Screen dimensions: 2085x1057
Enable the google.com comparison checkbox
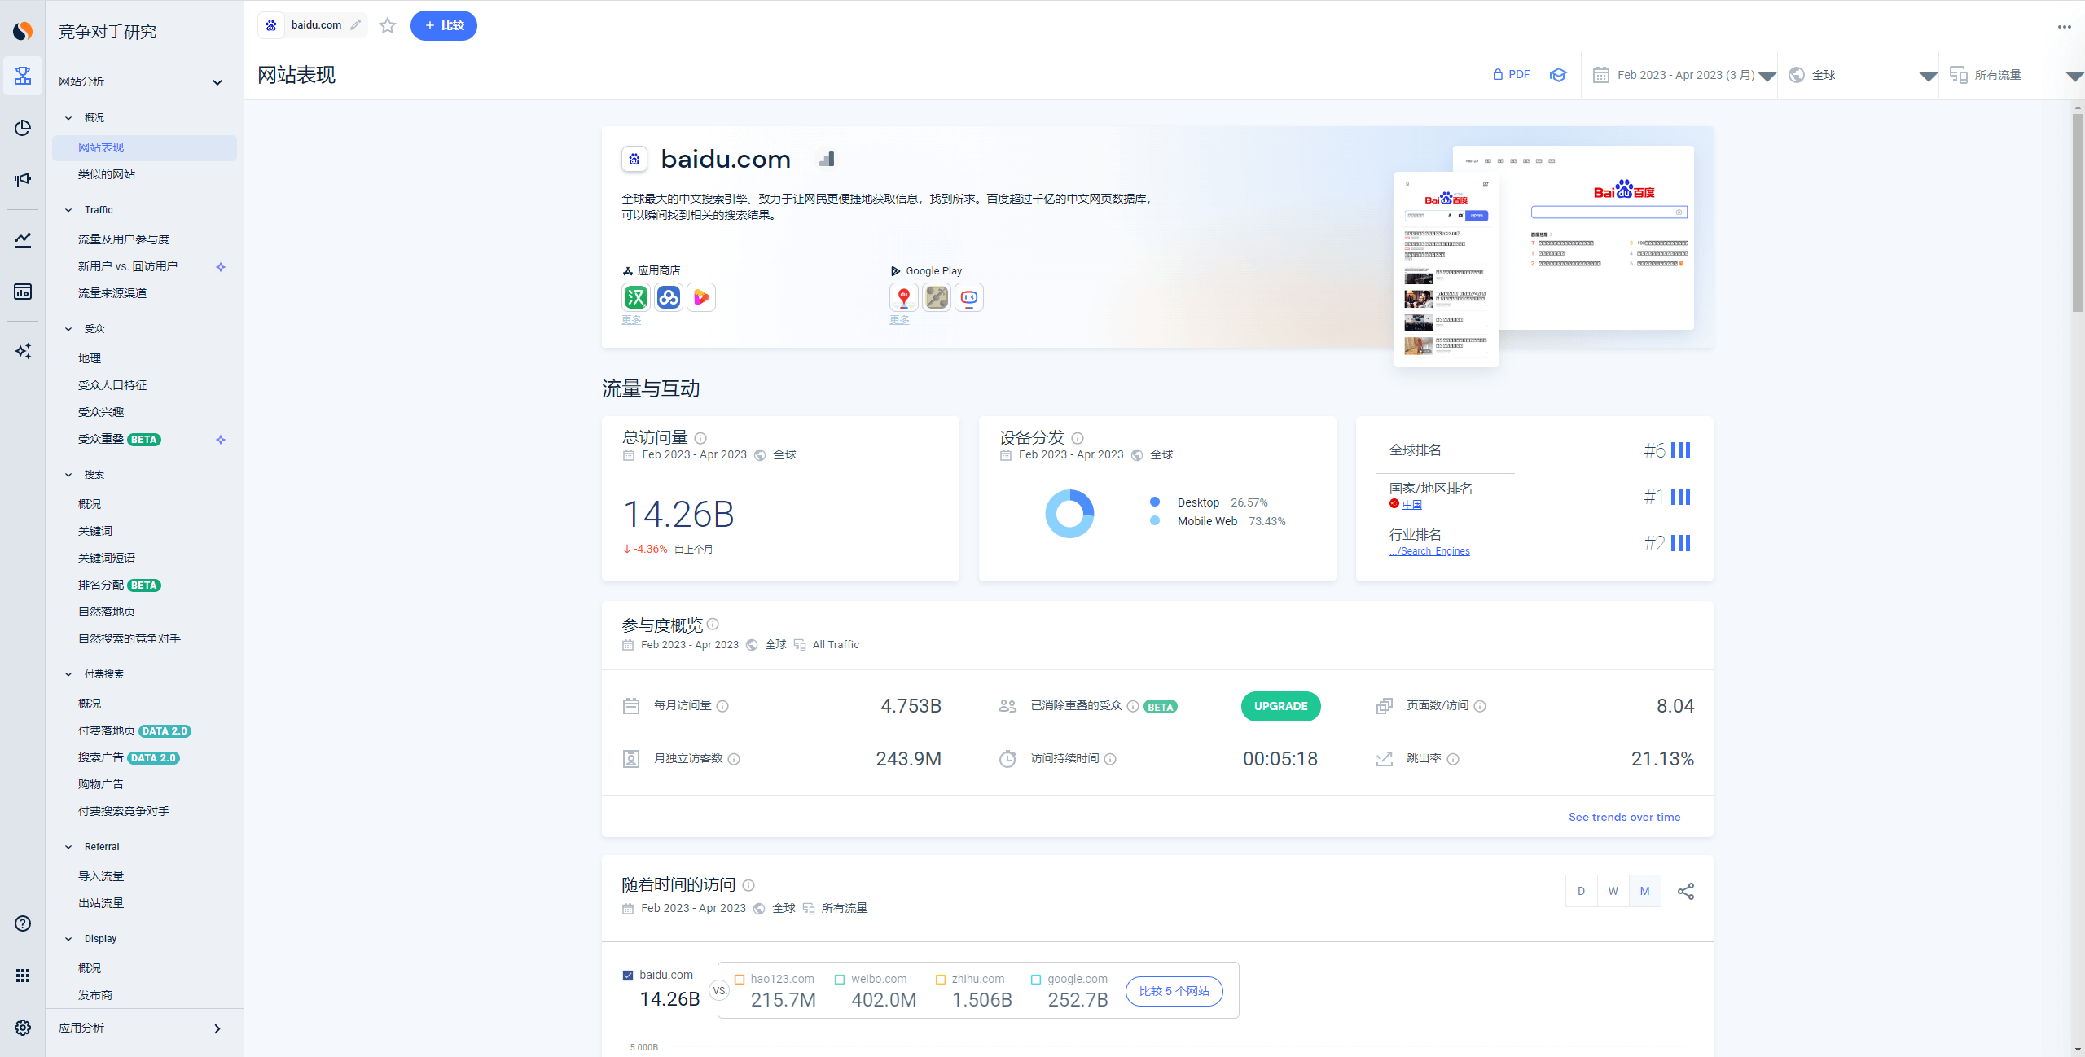(x=1036, y=980)
